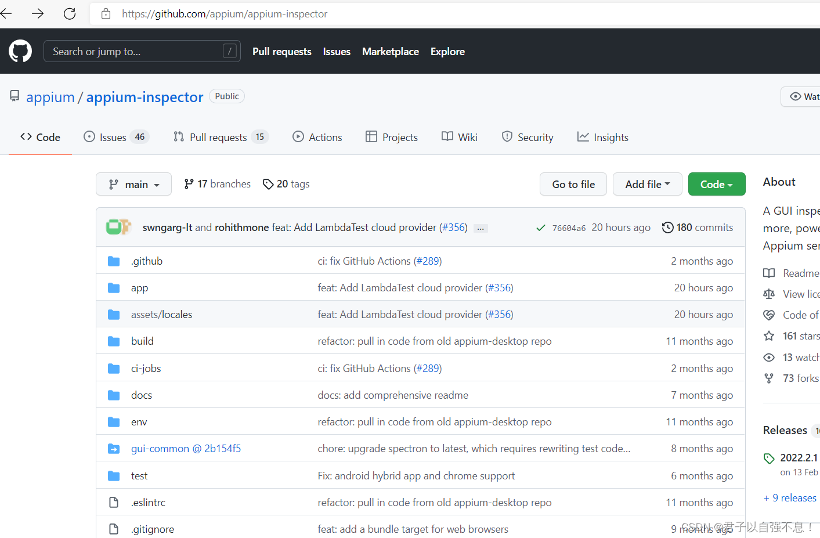Image resolution: width=820 pixels, height=538 pixels.
Task: Click 'Fix: android hybrid app and chrome support'
Action: [x=416, y=476]
